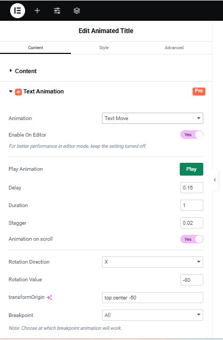Open the Animation dropdown showing Text Move
Viewport: 223px width, 340px height.
[153, 118]
